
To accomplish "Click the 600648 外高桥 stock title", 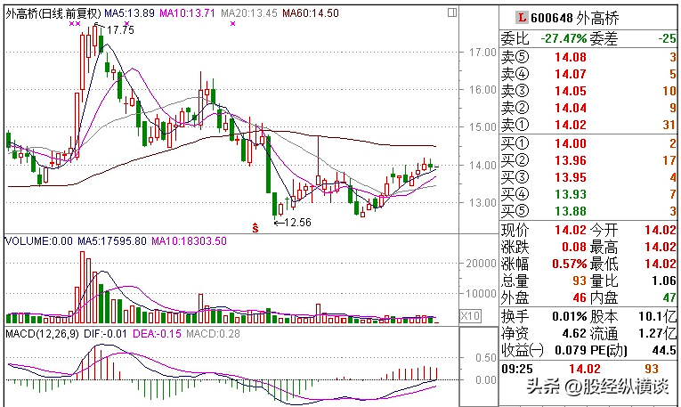I will click(x=574, y=18).
